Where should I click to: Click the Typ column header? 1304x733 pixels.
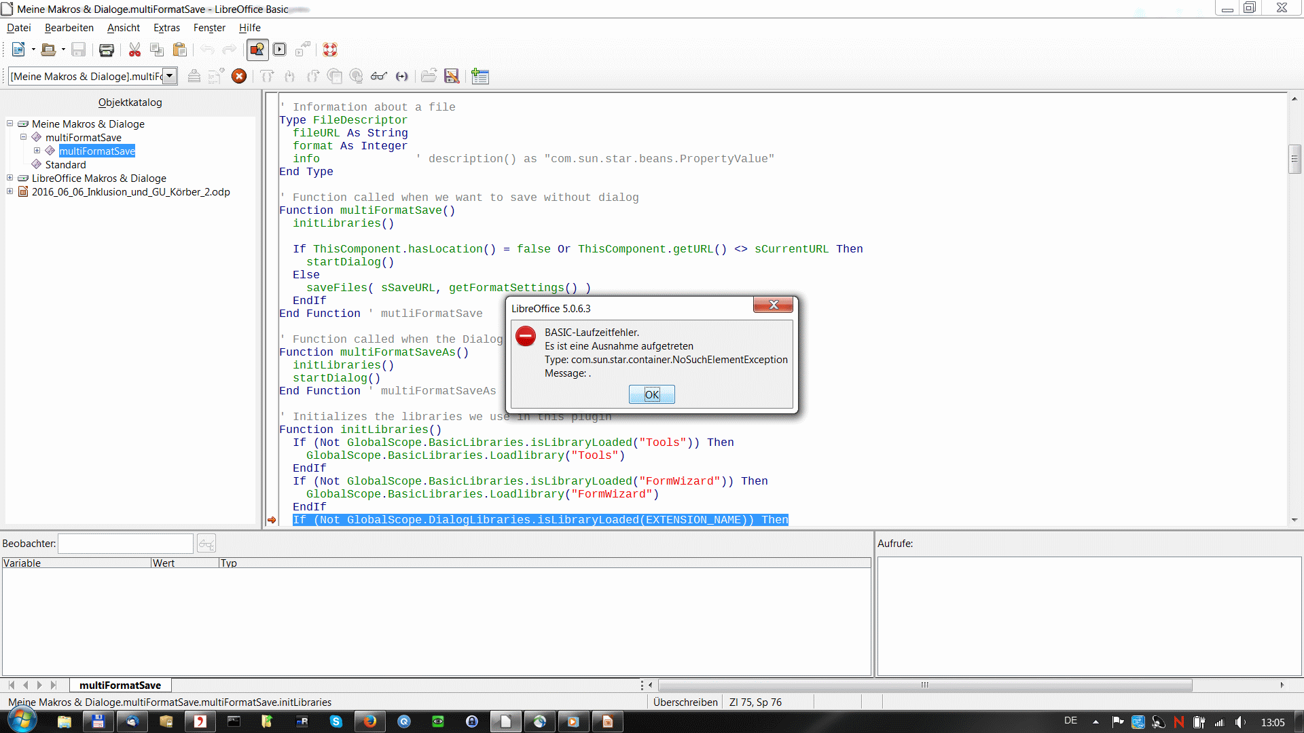click(545, 563)
